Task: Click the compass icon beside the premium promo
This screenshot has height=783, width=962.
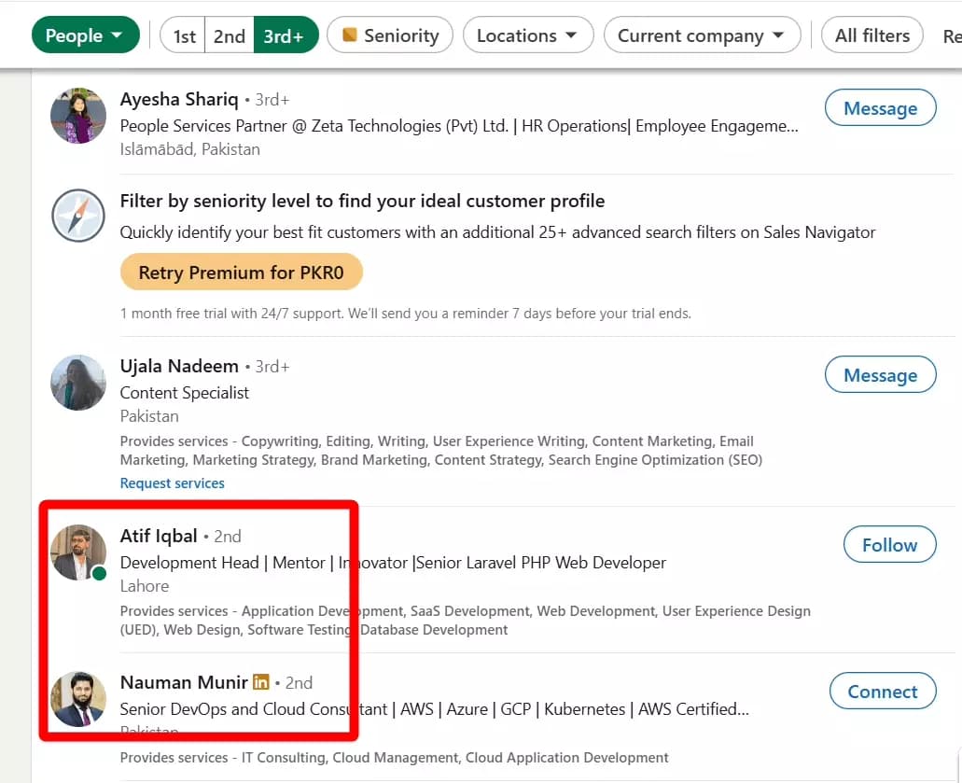Action: pyautogui.click(x=77, y=216)
